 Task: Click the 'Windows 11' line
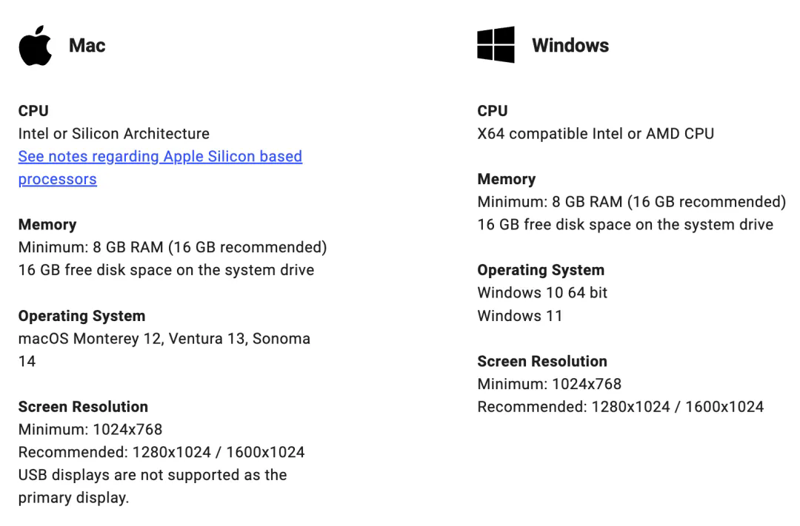[x=519, y=316]
